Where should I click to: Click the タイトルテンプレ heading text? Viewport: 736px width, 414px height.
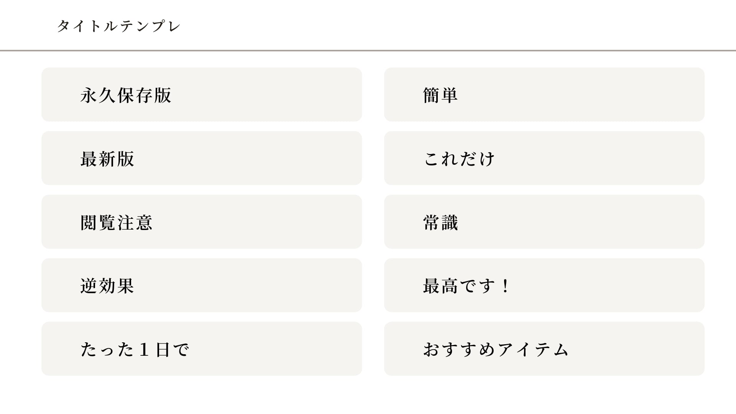point(118,26)
